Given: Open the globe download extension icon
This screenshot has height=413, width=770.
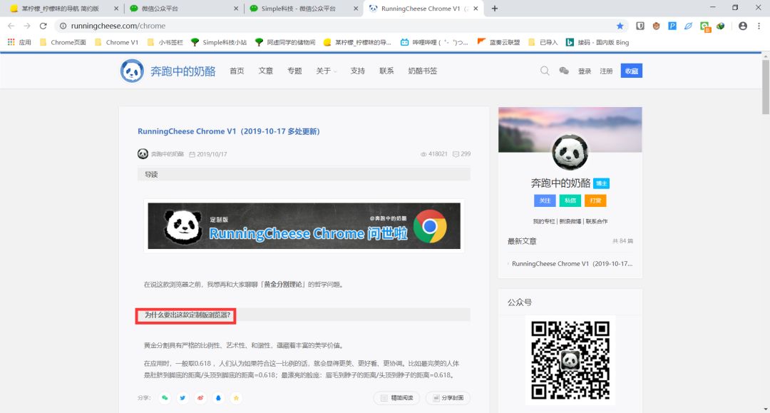Looking at the screenshot, I should point(720,26).
